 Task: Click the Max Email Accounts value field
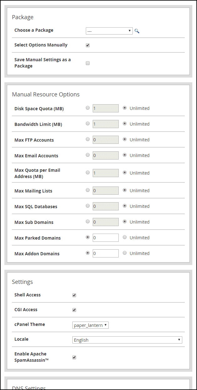point(106,155)
